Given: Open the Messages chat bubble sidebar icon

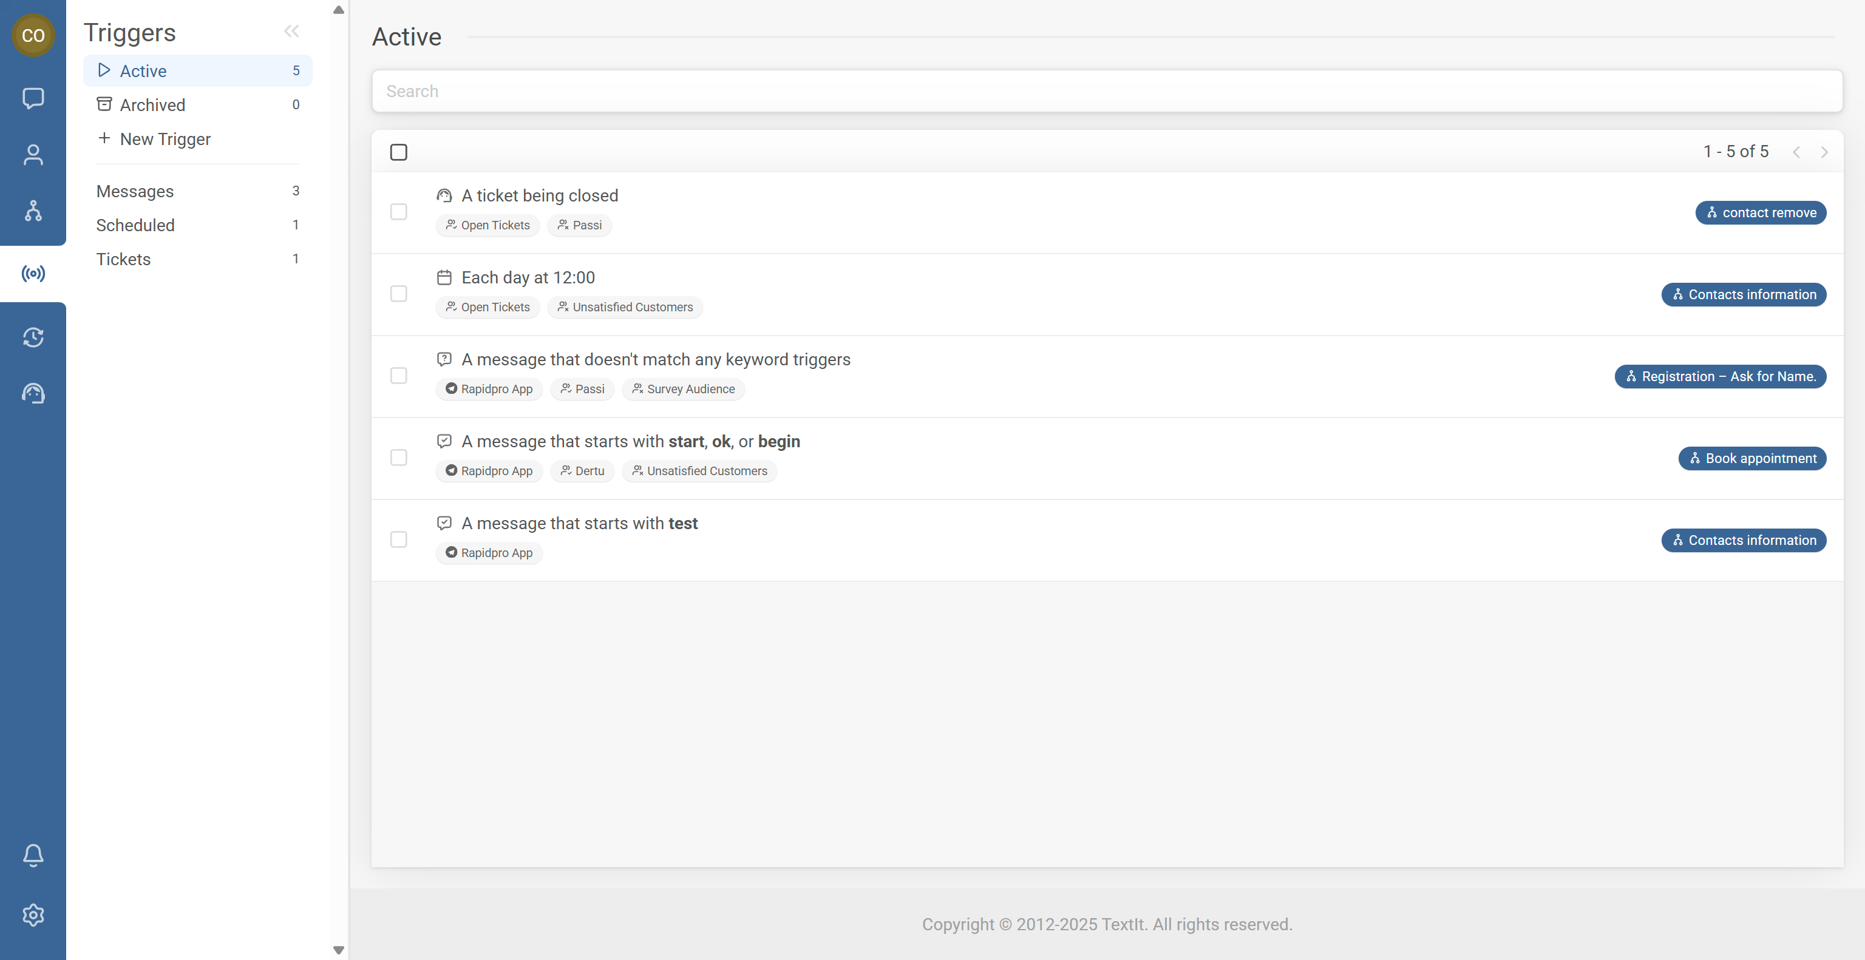Looking at the screenshot, I should point(33,98).
